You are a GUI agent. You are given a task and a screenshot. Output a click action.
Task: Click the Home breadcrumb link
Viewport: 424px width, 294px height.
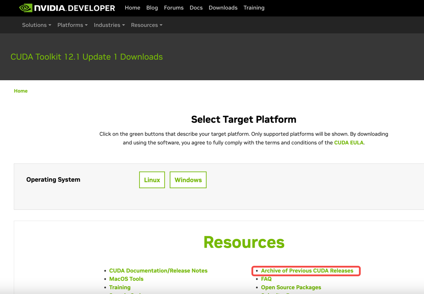click(x=21, y=91)
